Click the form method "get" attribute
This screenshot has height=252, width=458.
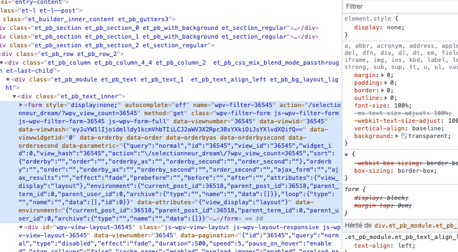point(166,113)
